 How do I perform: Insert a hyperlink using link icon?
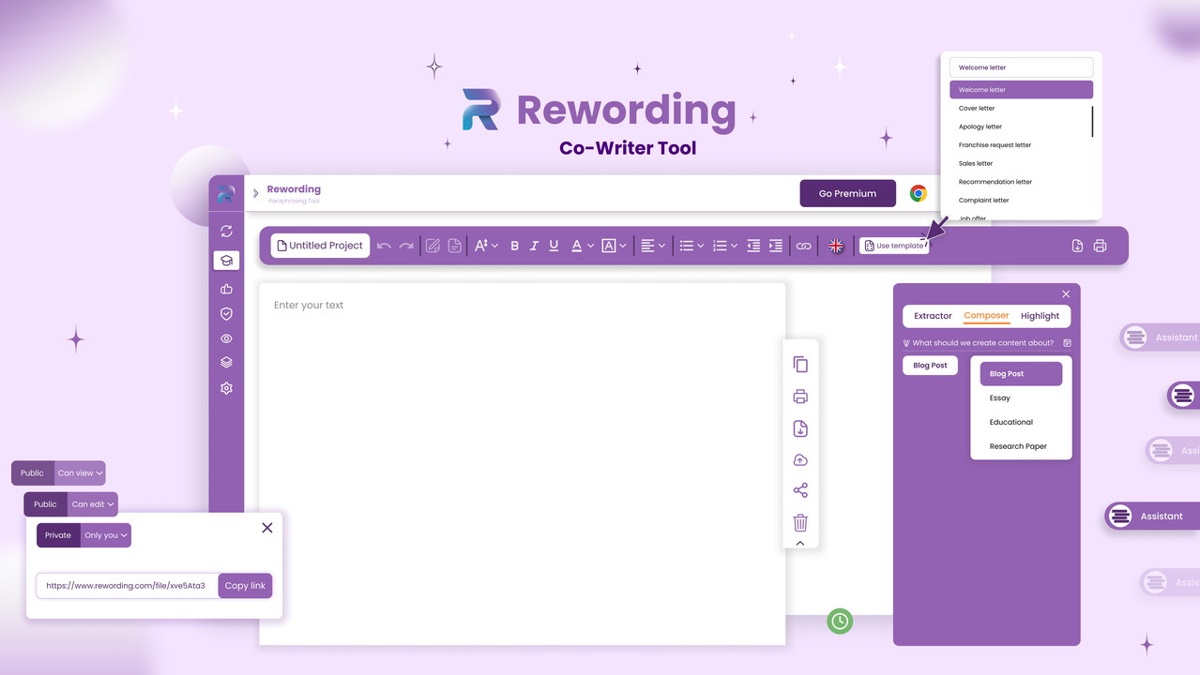803,246
